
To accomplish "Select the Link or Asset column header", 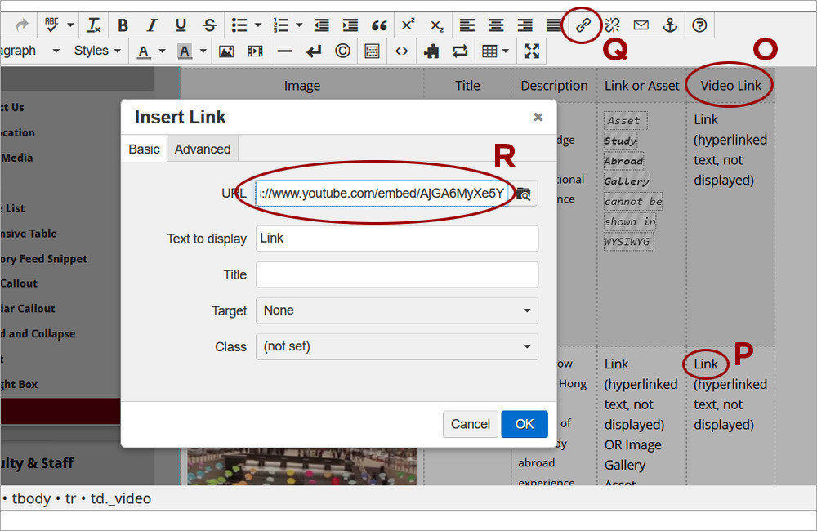I will pos(642,86).
